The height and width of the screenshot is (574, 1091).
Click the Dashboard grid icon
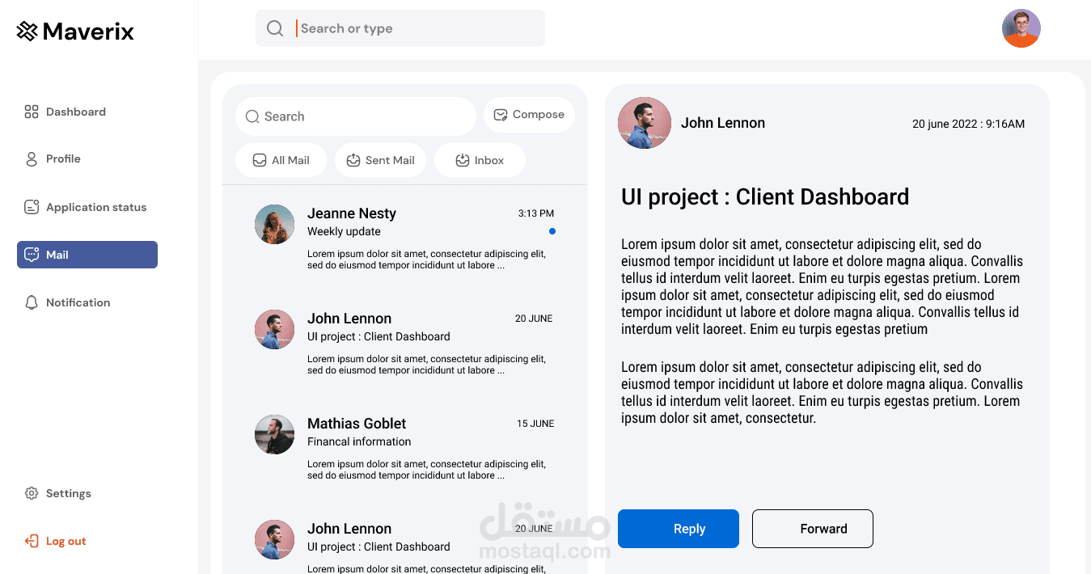click(32, 112)
